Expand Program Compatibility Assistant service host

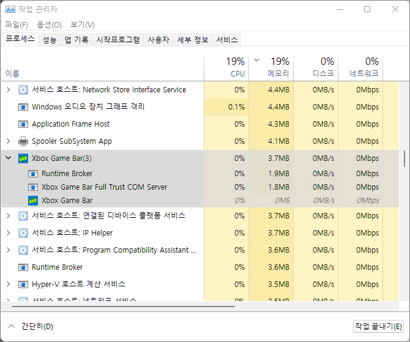pos(9,250)
